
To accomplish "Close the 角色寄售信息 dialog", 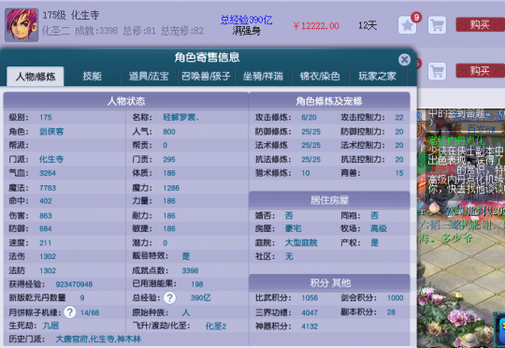I will coord(404,60).
